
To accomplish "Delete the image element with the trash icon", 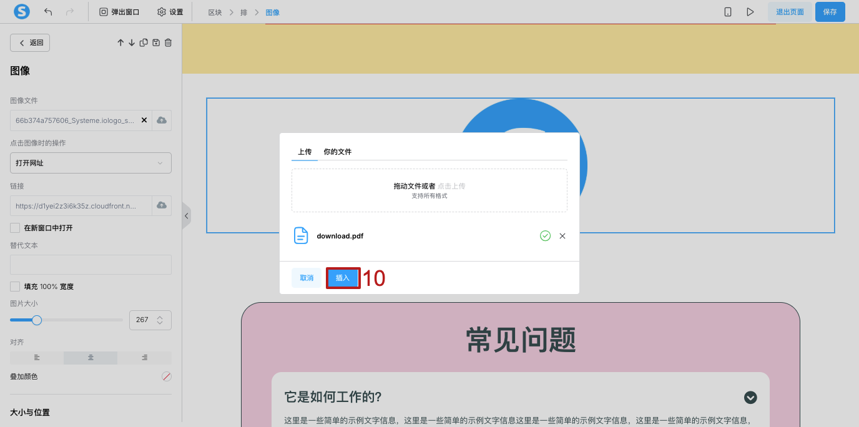I will (x=168, y=42).
